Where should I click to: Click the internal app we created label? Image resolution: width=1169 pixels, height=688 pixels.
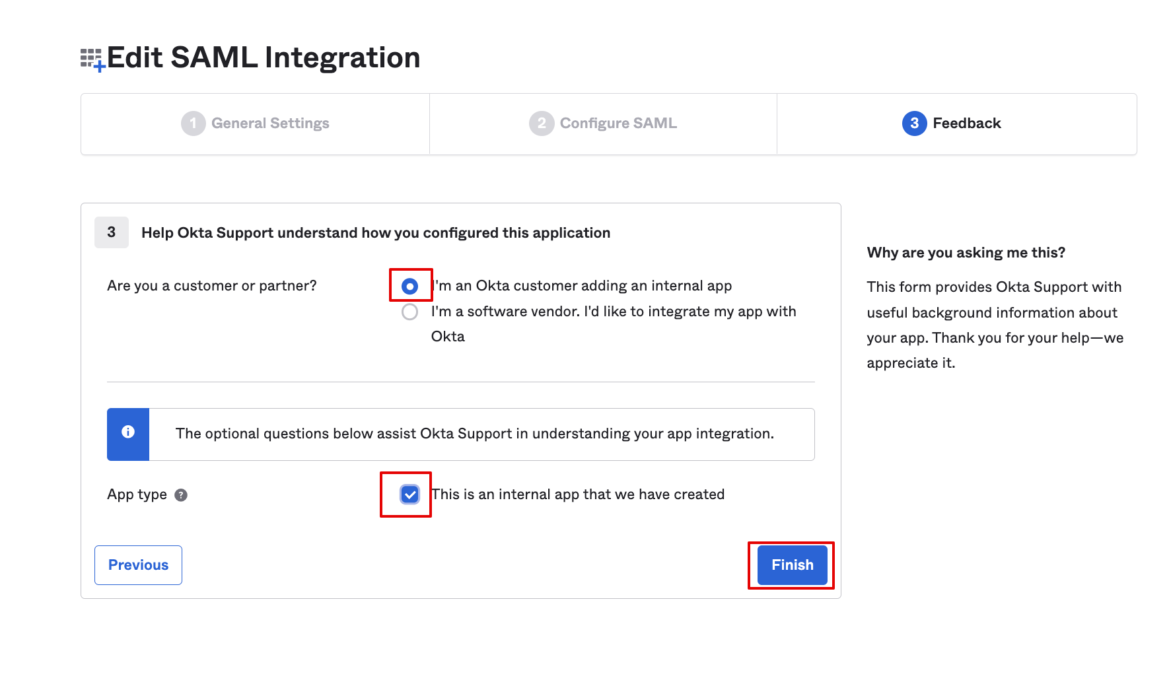578,495
